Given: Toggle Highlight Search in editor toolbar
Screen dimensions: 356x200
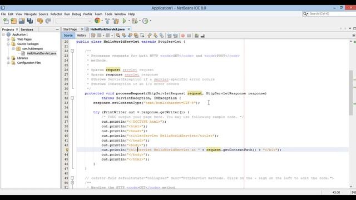Looking at the screenshot, I should [x=136, y=36].
